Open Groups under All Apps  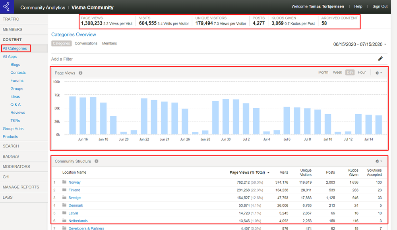(17, 89)
